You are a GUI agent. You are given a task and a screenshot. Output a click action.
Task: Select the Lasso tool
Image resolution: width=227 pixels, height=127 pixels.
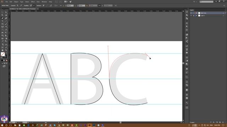click(6, 16)
